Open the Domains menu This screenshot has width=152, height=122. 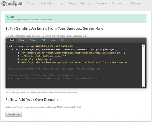pos(32,3)
